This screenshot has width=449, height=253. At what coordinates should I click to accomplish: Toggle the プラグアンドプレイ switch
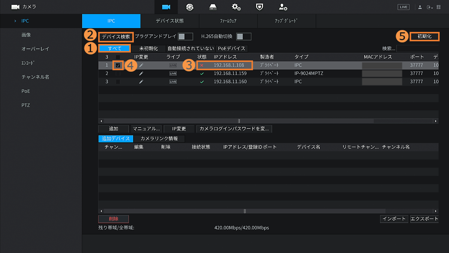point(185,36)
